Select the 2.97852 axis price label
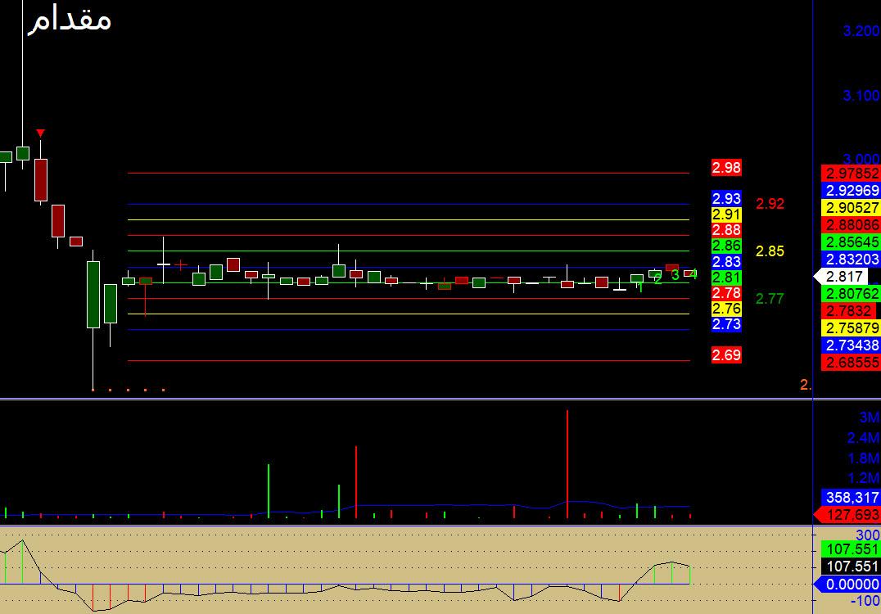Screen dimensions: 881x614 852,173
